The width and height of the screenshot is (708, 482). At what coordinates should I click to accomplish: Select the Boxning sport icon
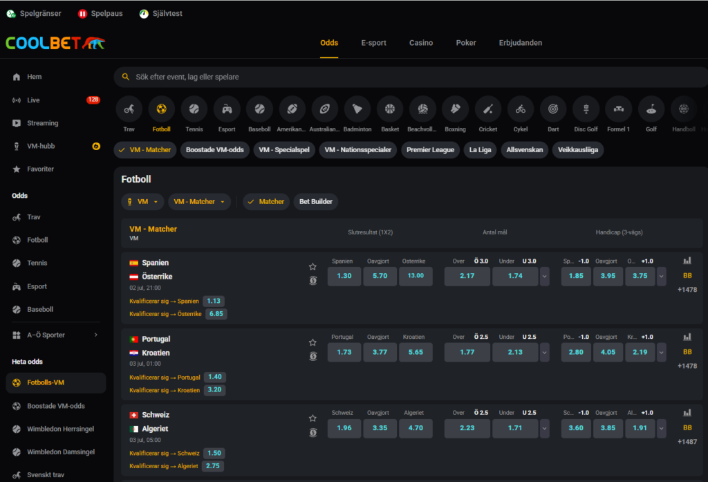tap(455, 109)
